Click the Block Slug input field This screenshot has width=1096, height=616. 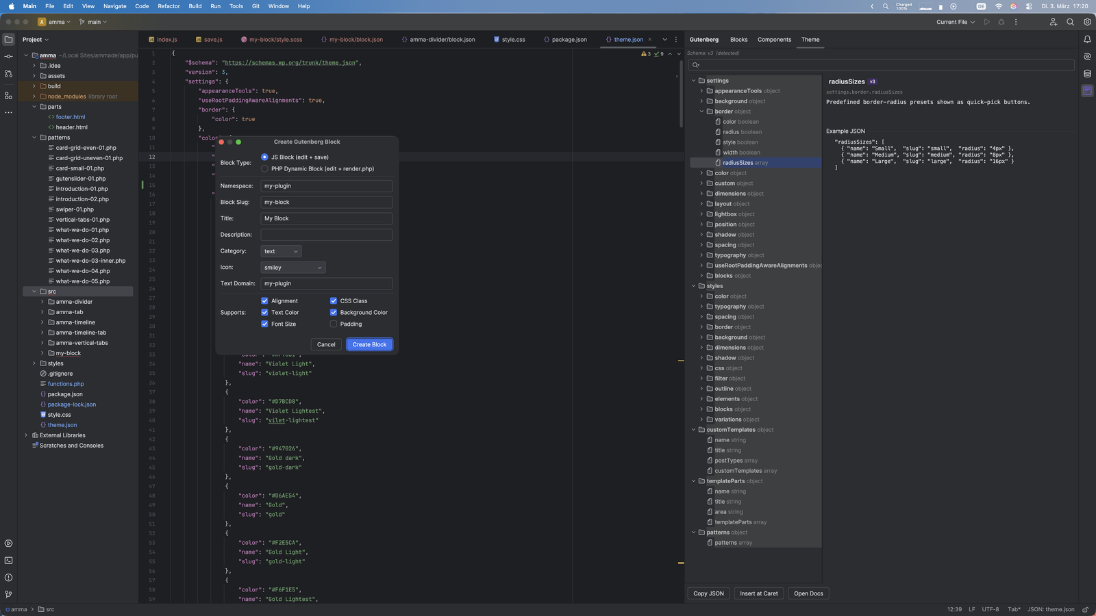tap(326, 203)
